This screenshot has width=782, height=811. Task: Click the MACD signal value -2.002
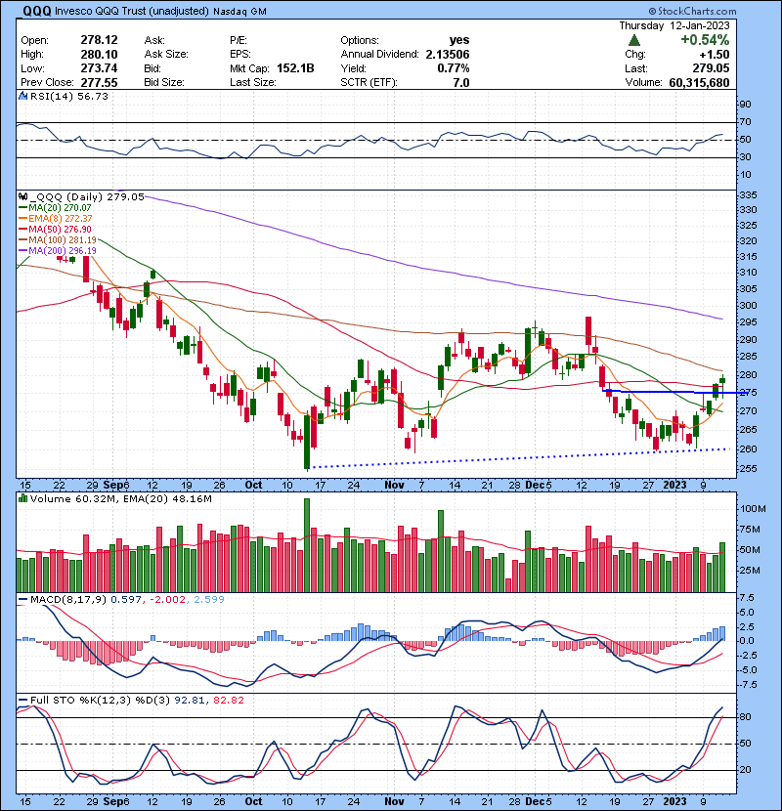[167, 600]
